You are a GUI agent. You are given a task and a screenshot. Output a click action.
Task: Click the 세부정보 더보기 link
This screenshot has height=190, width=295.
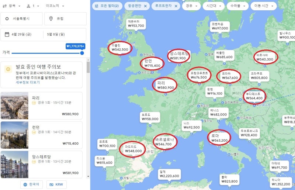28,82
